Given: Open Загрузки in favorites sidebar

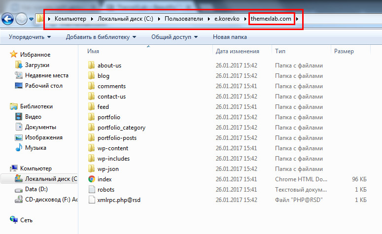Looking at the screenshot, I should pos(37,65).
